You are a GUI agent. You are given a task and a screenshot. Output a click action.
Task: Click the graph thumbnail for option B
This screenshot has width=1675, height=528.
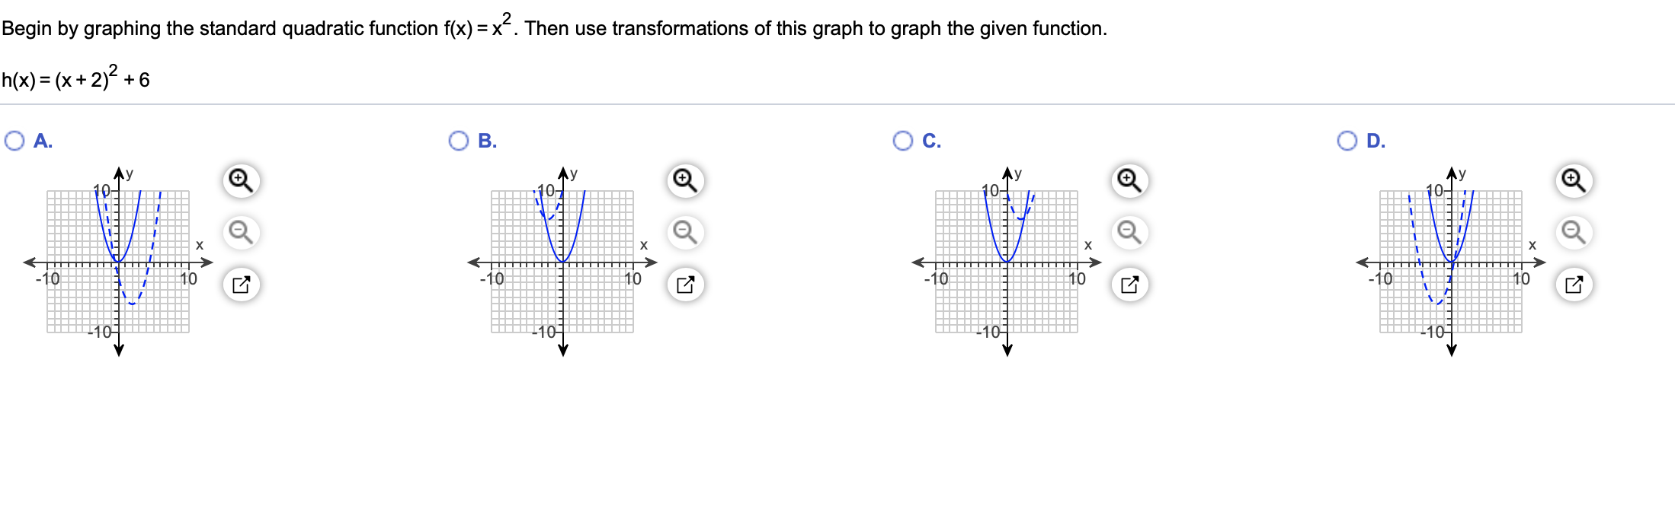(x=562, y=261)
